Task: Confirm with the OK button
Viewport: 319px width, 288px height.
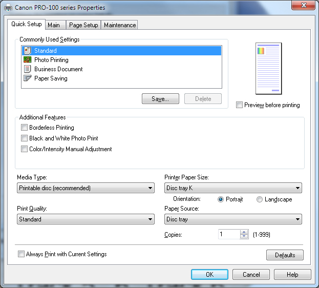Action: pos(209,274)
